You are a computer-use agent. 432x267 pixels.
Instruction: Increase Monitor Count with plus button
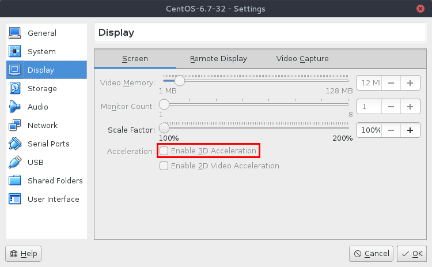click(410, 107)
